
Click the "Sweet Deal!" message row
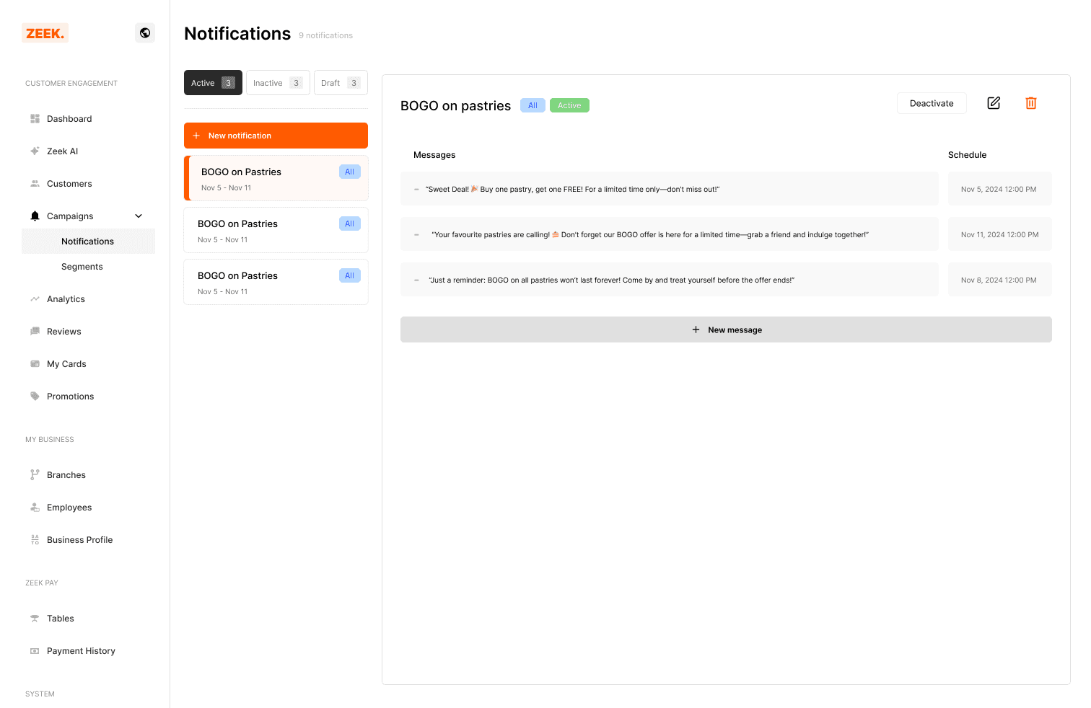(670, 189)
